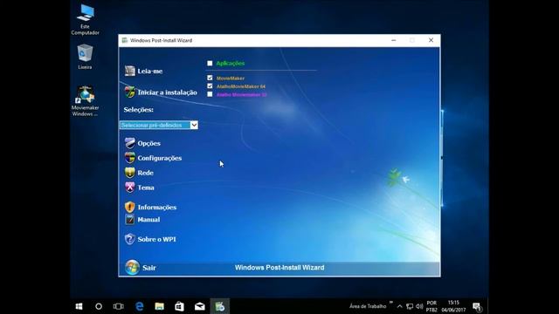This screenshot has height=314, width=559.
Task: Open network status tray icon
Action: click(410, 306)
